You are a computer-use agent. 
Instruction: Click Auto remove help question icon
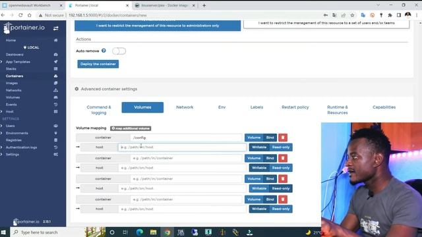(x=104, y=51)
